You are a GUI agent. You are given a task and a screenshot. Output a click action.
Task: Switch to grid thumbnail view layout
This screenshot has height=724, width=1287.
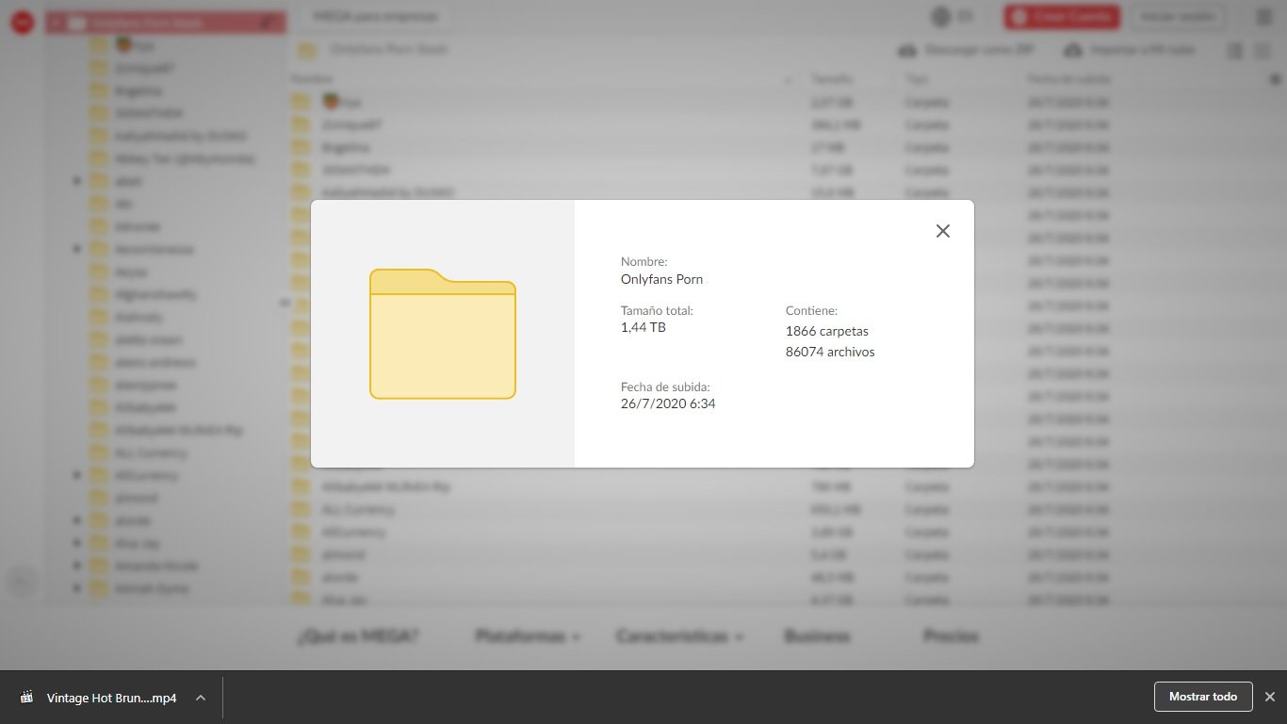(1263, 51)
